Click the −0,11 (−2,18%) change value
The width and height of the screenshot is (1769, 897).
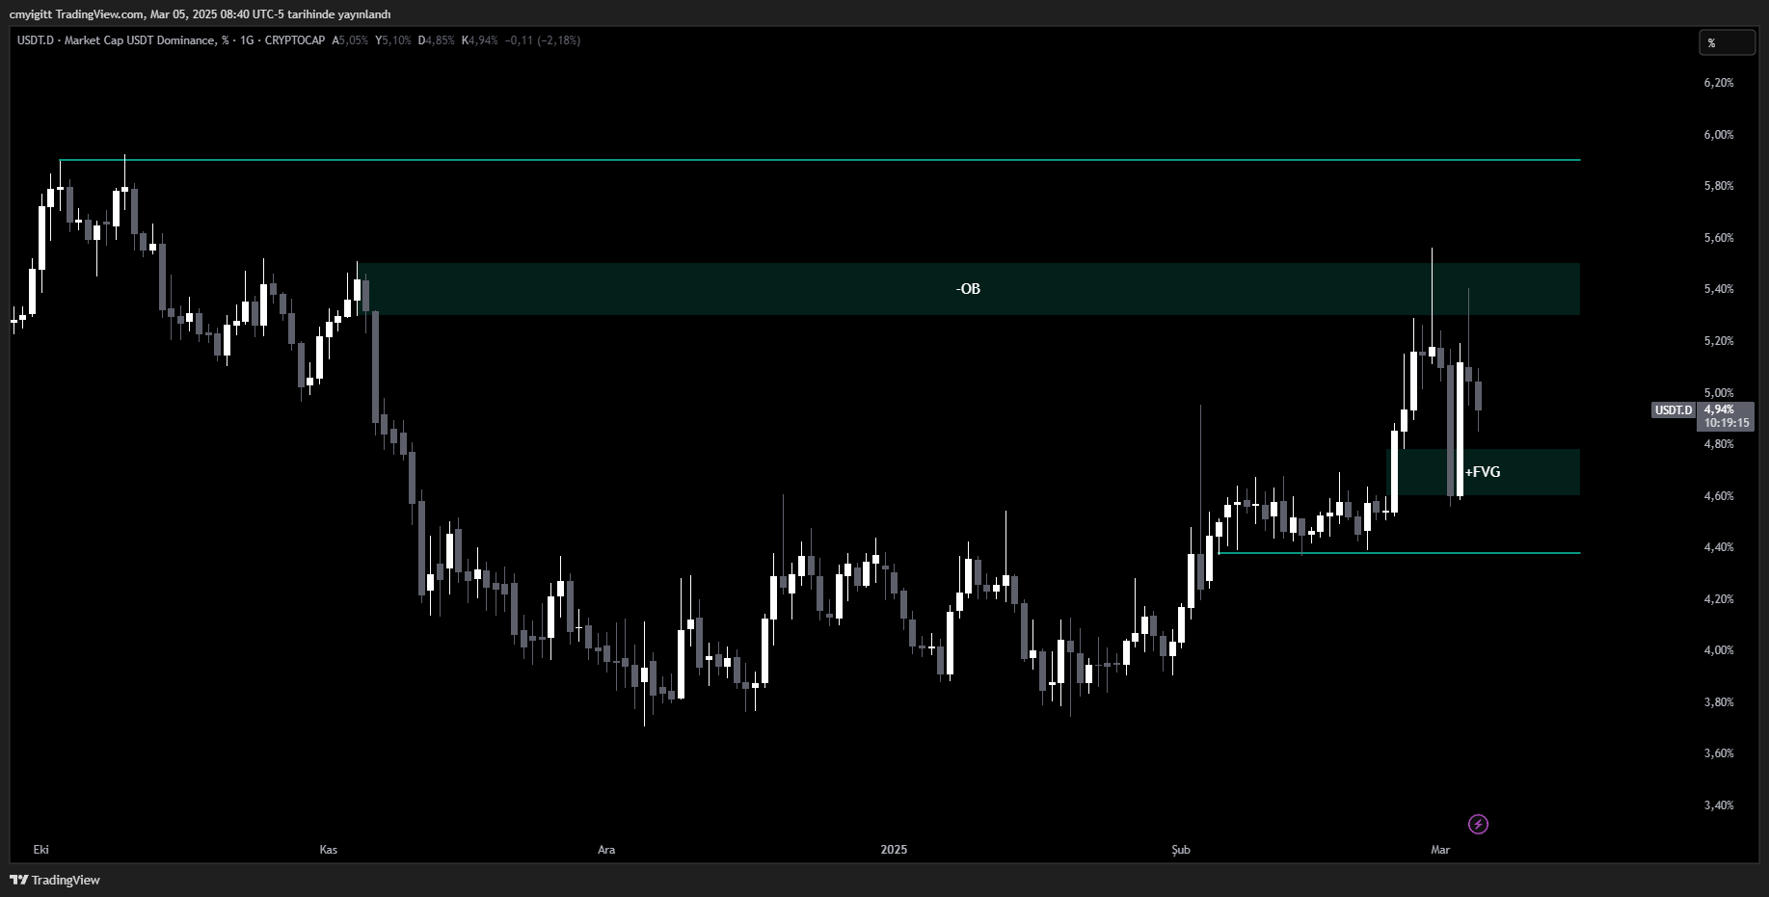pos(543,40)
